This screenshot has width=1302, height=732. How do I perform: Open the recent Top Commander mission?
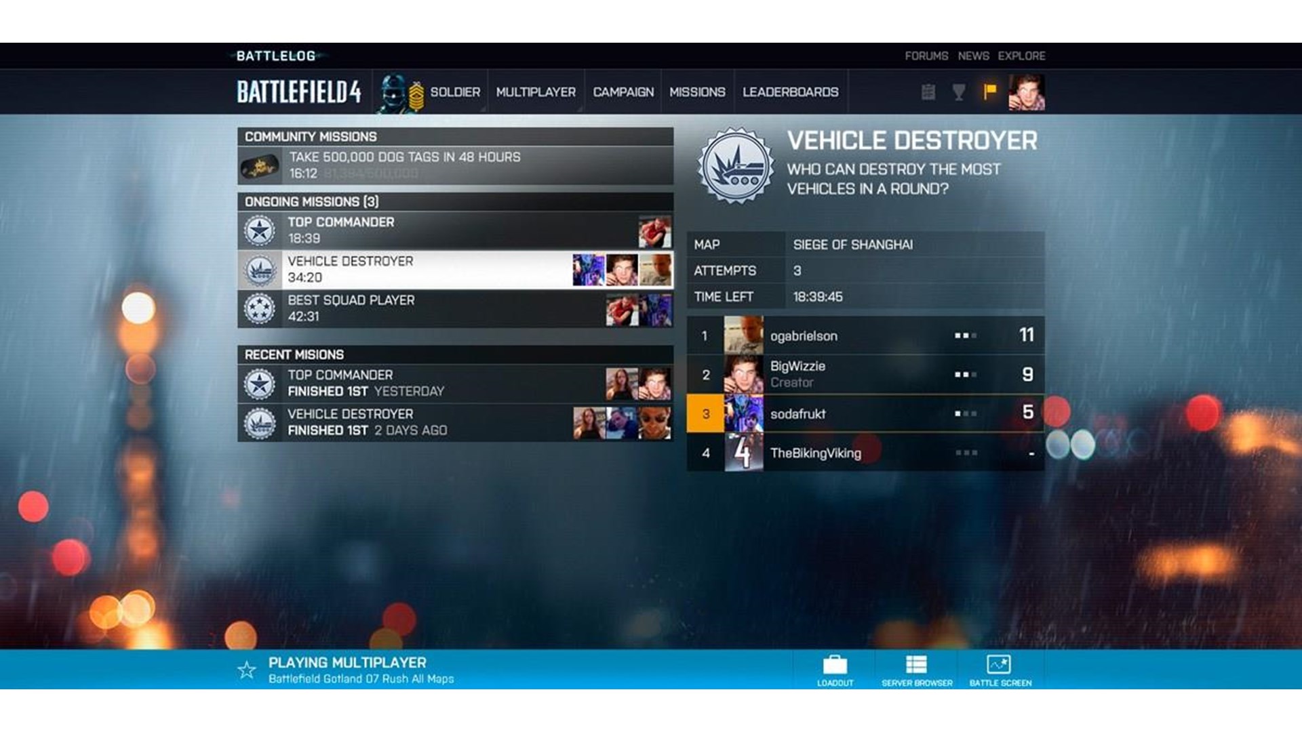455,384
